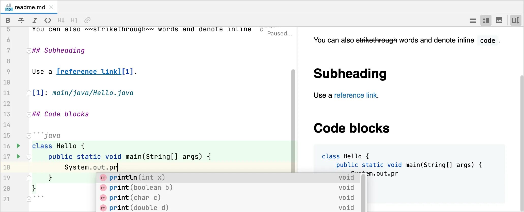Collapse the Subheading section fold marker
This screenshot has height=212, width=524.
(x=29, y=51)
